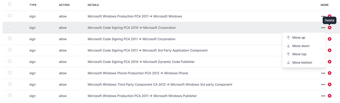The height and width of the screenshot is (103, 340).
Task: Open more options for the highlighted PCA 2010 Microsoft Corporation rule
Action: pos(323,28)
